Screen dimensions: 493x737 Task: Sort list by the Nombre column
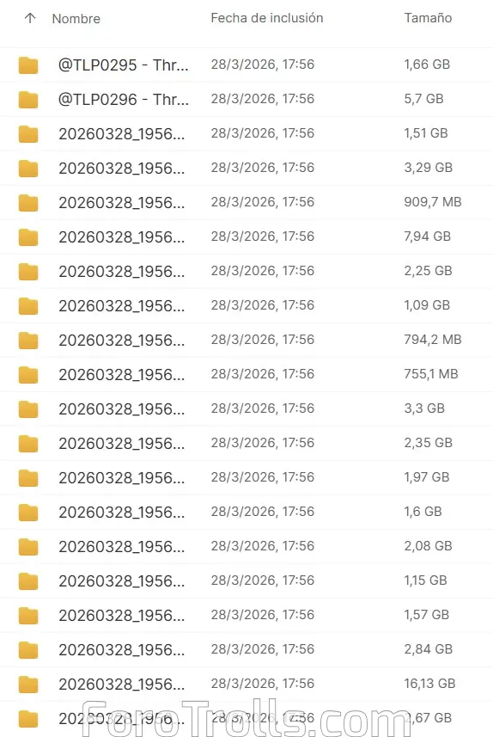tap(76, 19)
